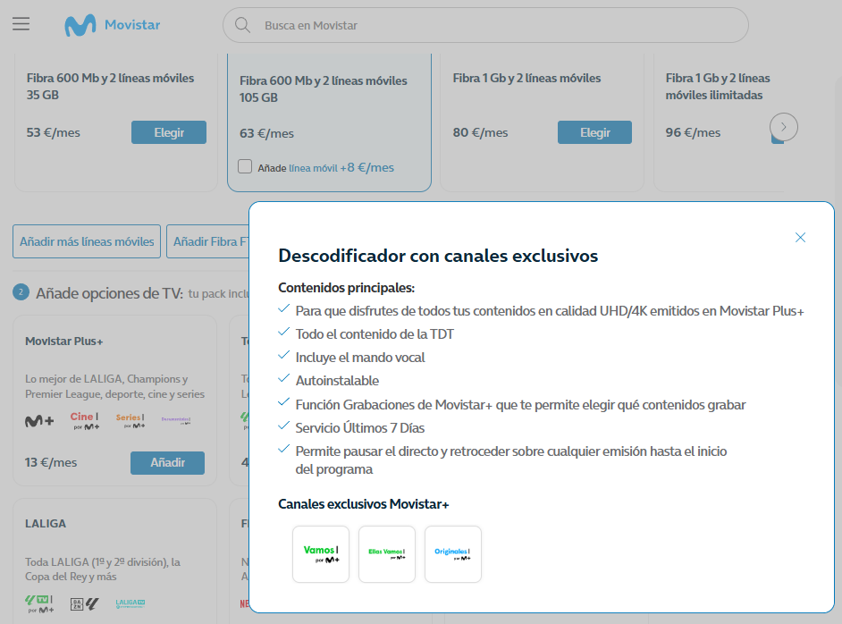
Task: Select the M+ logo in Movistar Plus+ card
Action: (38, 418)
